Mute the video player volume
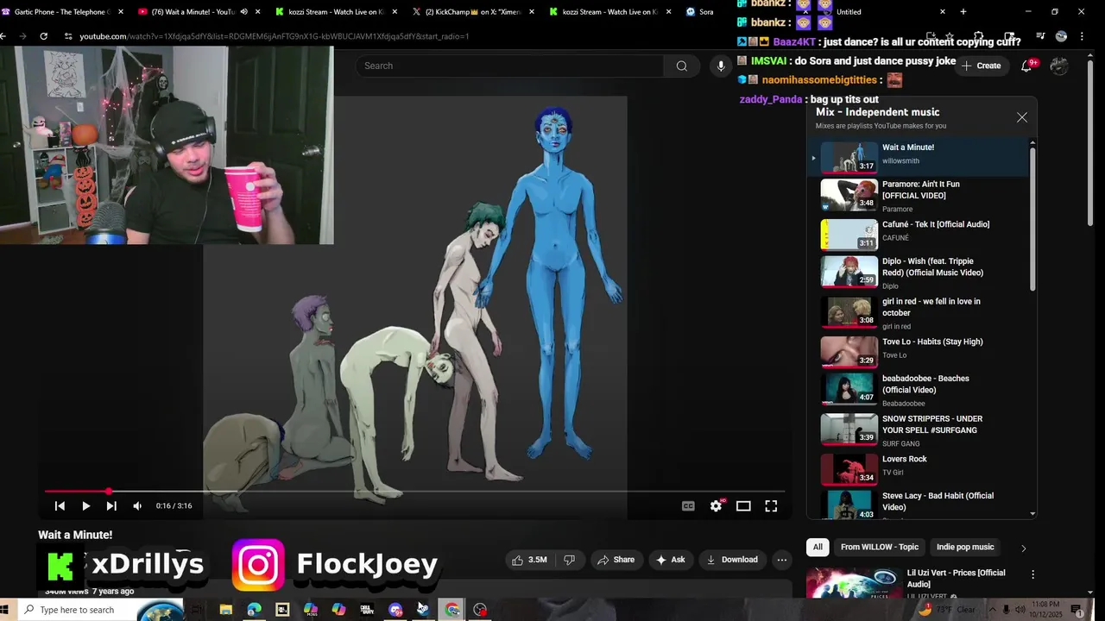1105x621 pixels. tap(137, 506)
